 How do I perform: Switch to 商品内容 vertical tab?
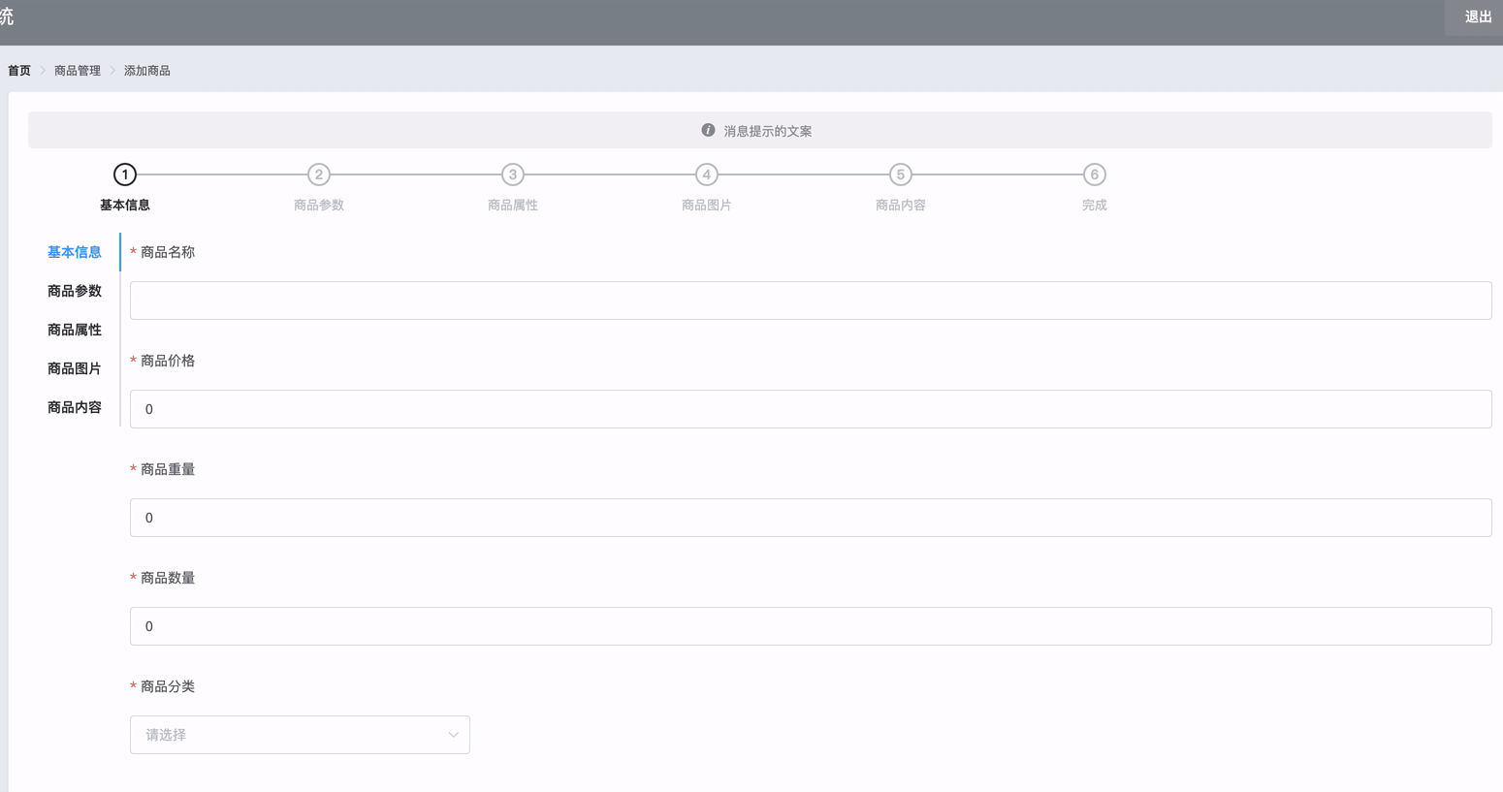click(x=75, y=407)
